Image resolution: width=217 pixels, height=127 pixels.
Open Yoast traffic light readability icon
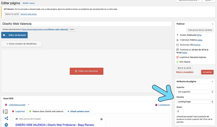pyautogui.click(x=6, y=112)
